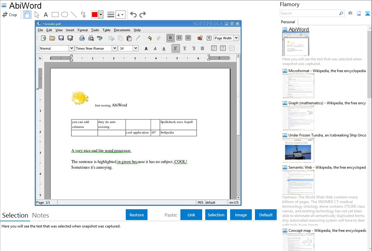The width and height of the screenshot is (372, 251).
Task: Click the document page icon beside camera
Action: point(359,13)
